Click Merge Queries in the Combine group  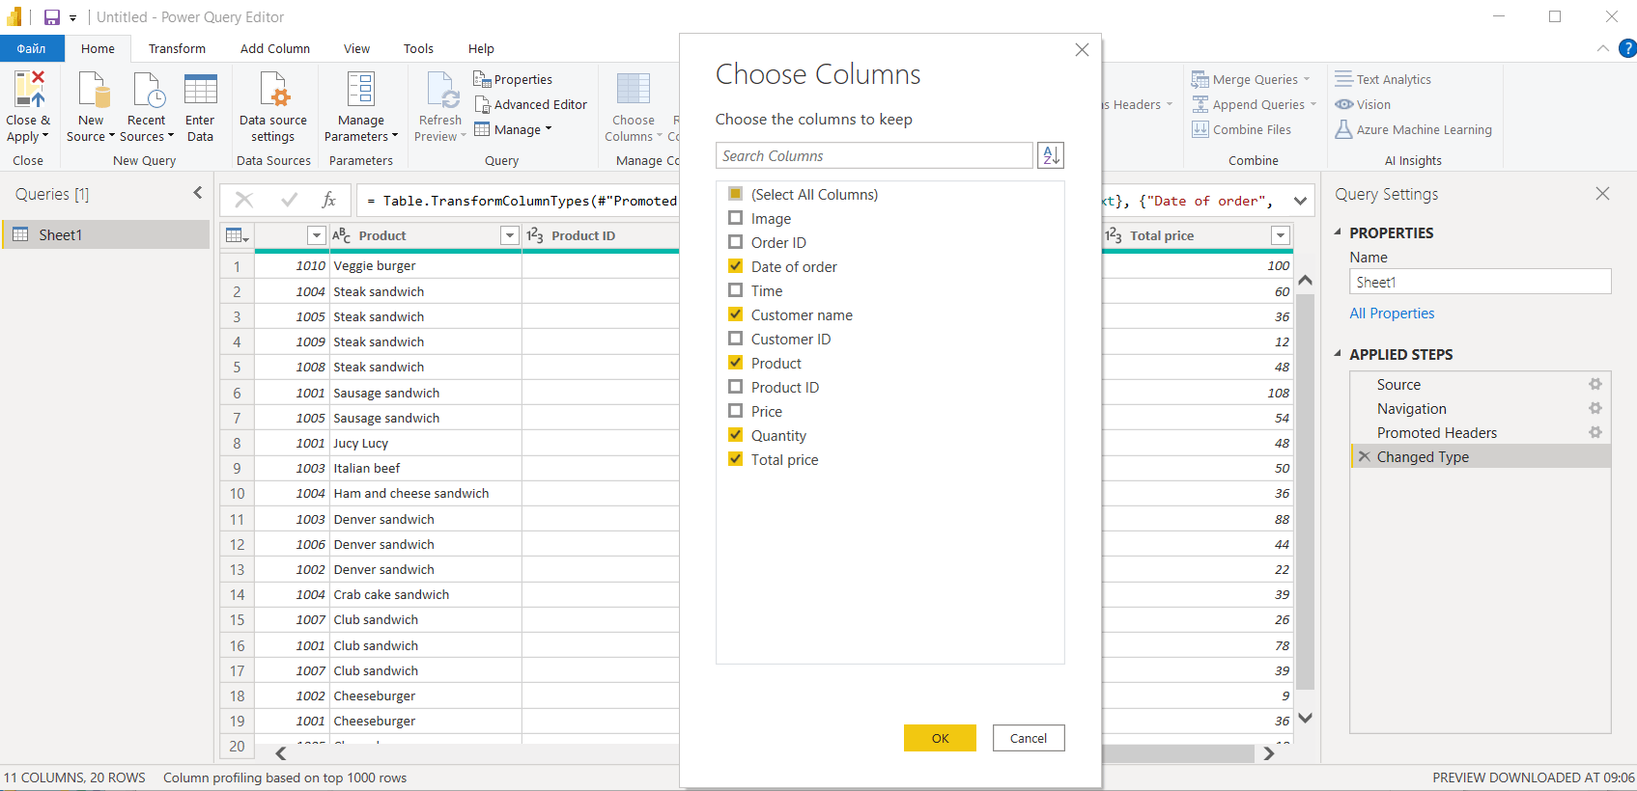pyautogui.click(x=1251, y=79)
